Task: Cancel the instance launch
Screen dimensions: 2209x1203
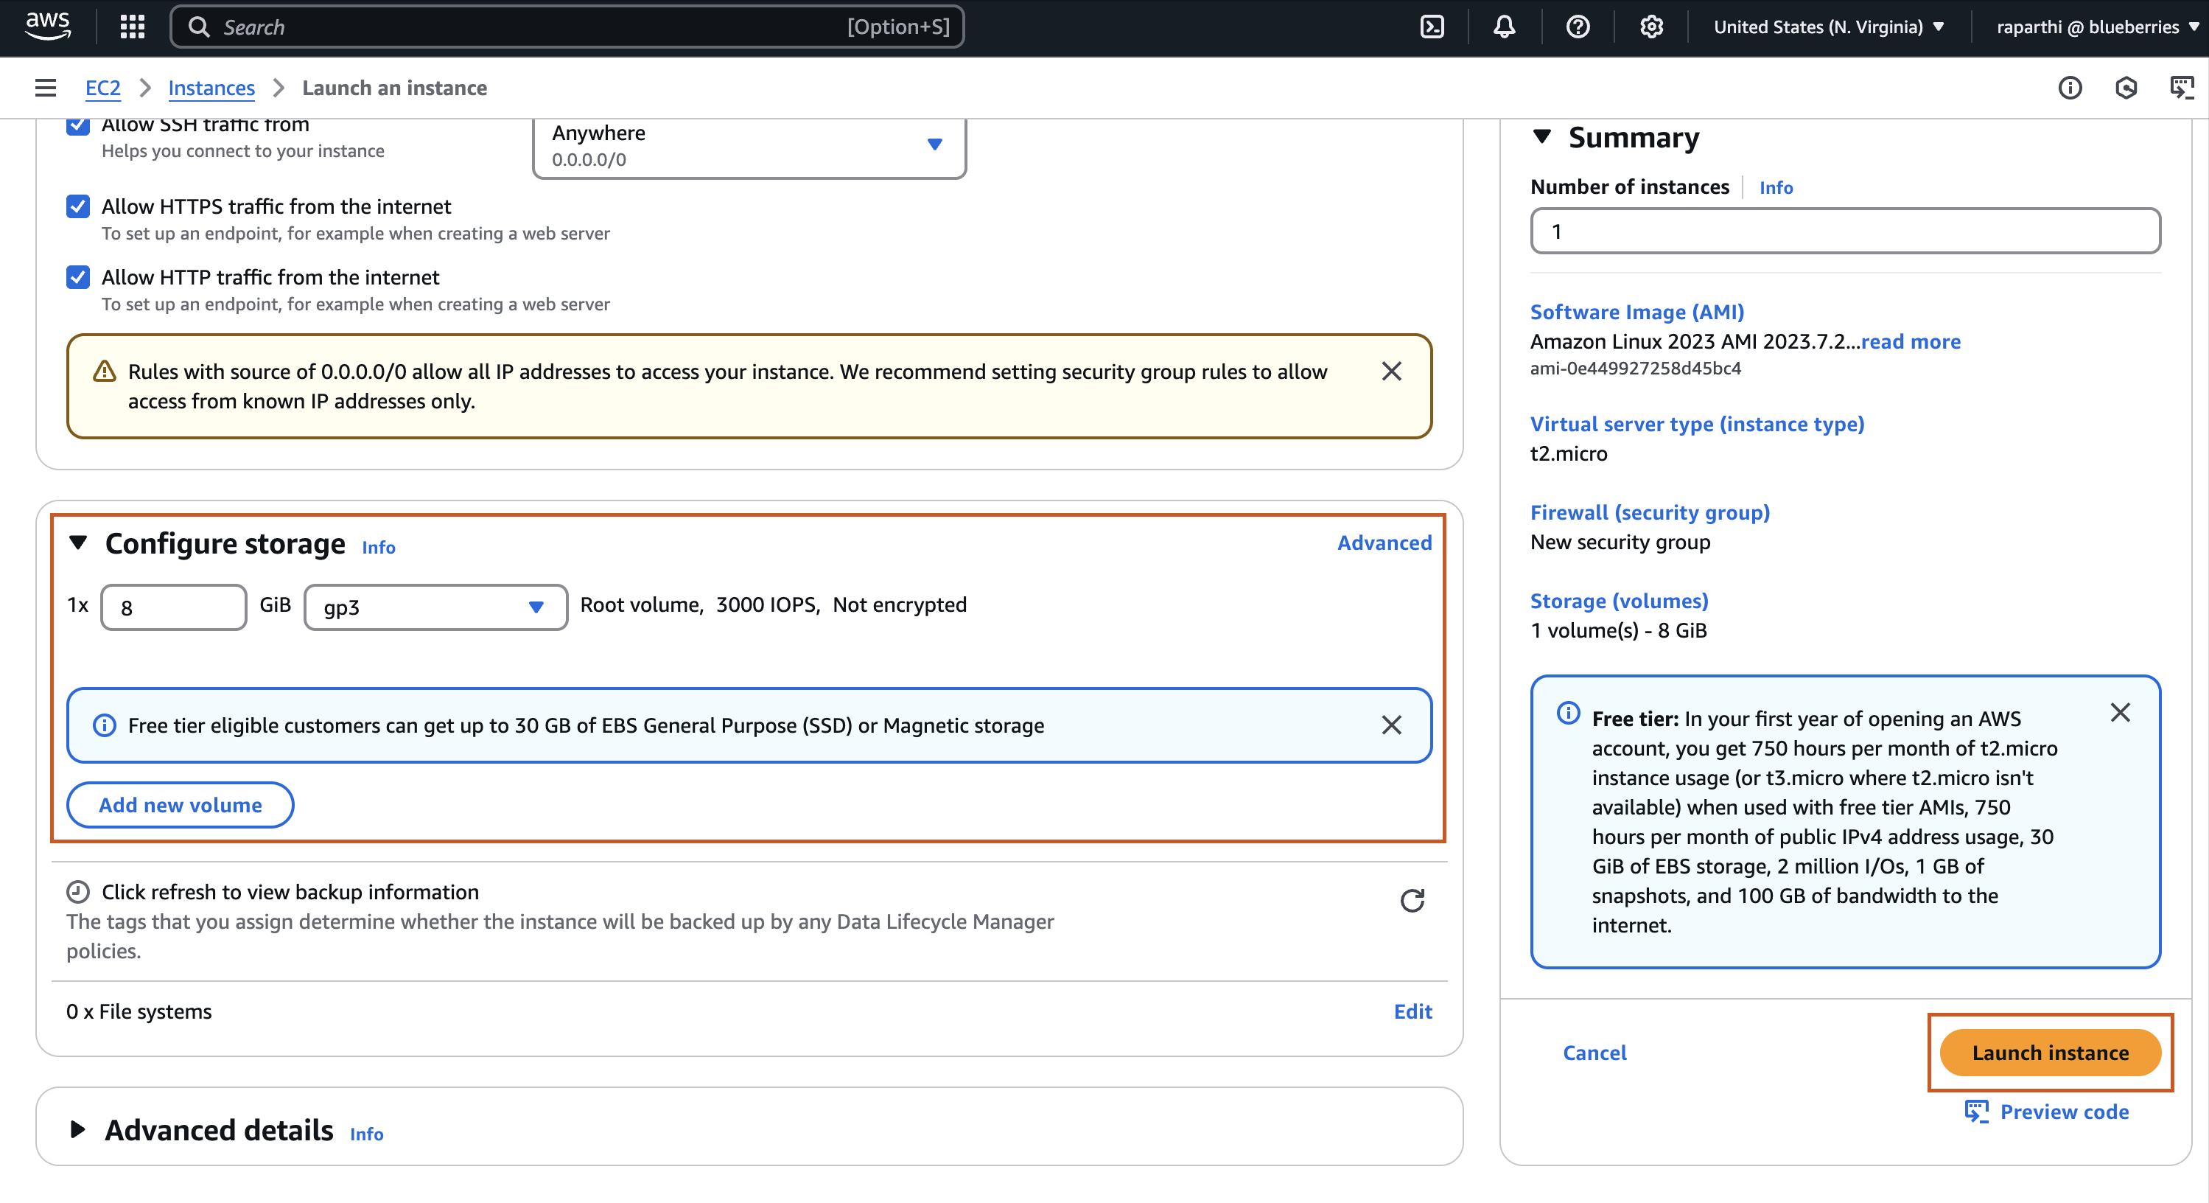Action: click(1594, 1053)
